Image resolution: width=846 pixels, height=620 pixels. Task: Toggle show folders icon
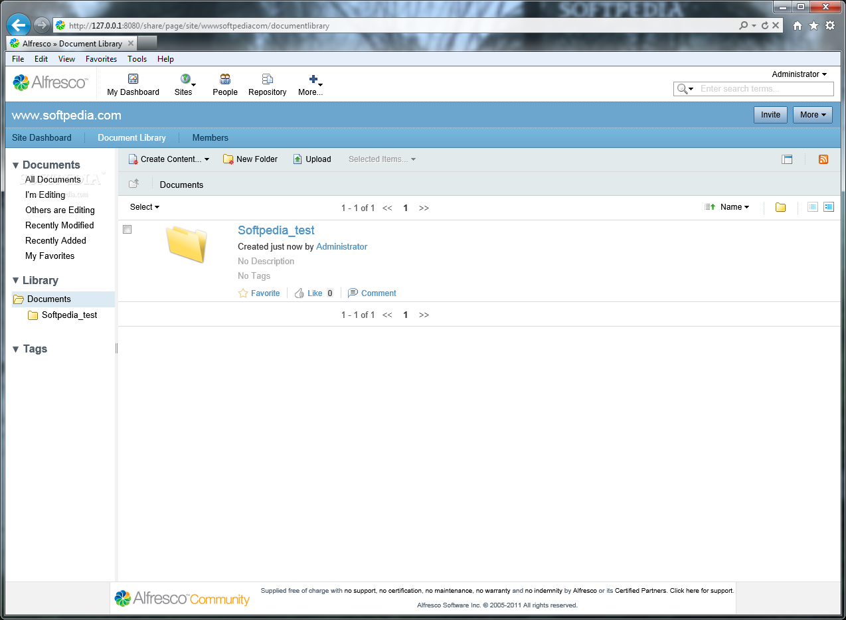(781, 207)
